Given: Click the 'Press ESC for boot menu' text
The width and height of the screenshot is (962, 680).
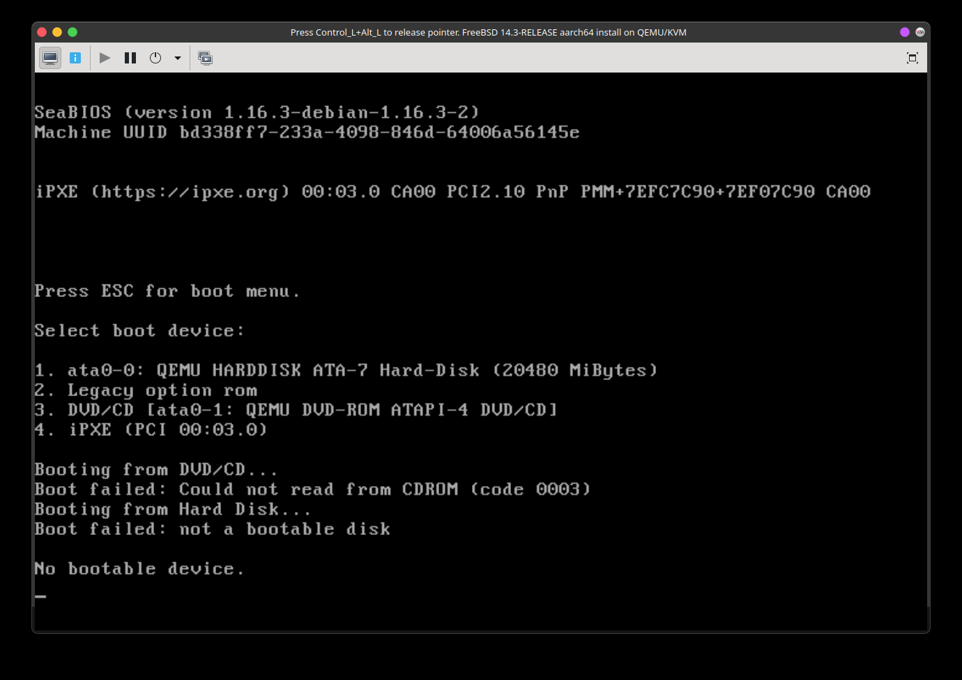Looking at the screenshot, I should point(167,291).
